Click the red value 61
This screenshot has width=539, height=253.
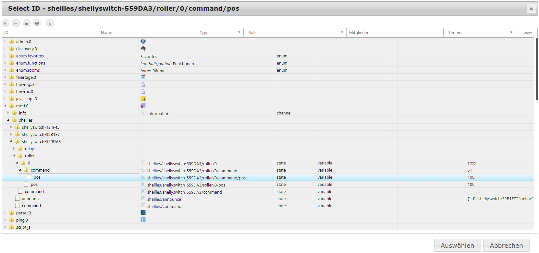click(x=470, y=170)
